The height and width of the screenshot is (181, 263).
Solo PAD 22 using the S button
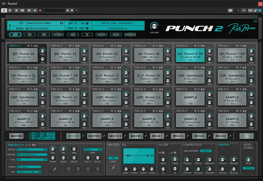[x=157, y=111]
